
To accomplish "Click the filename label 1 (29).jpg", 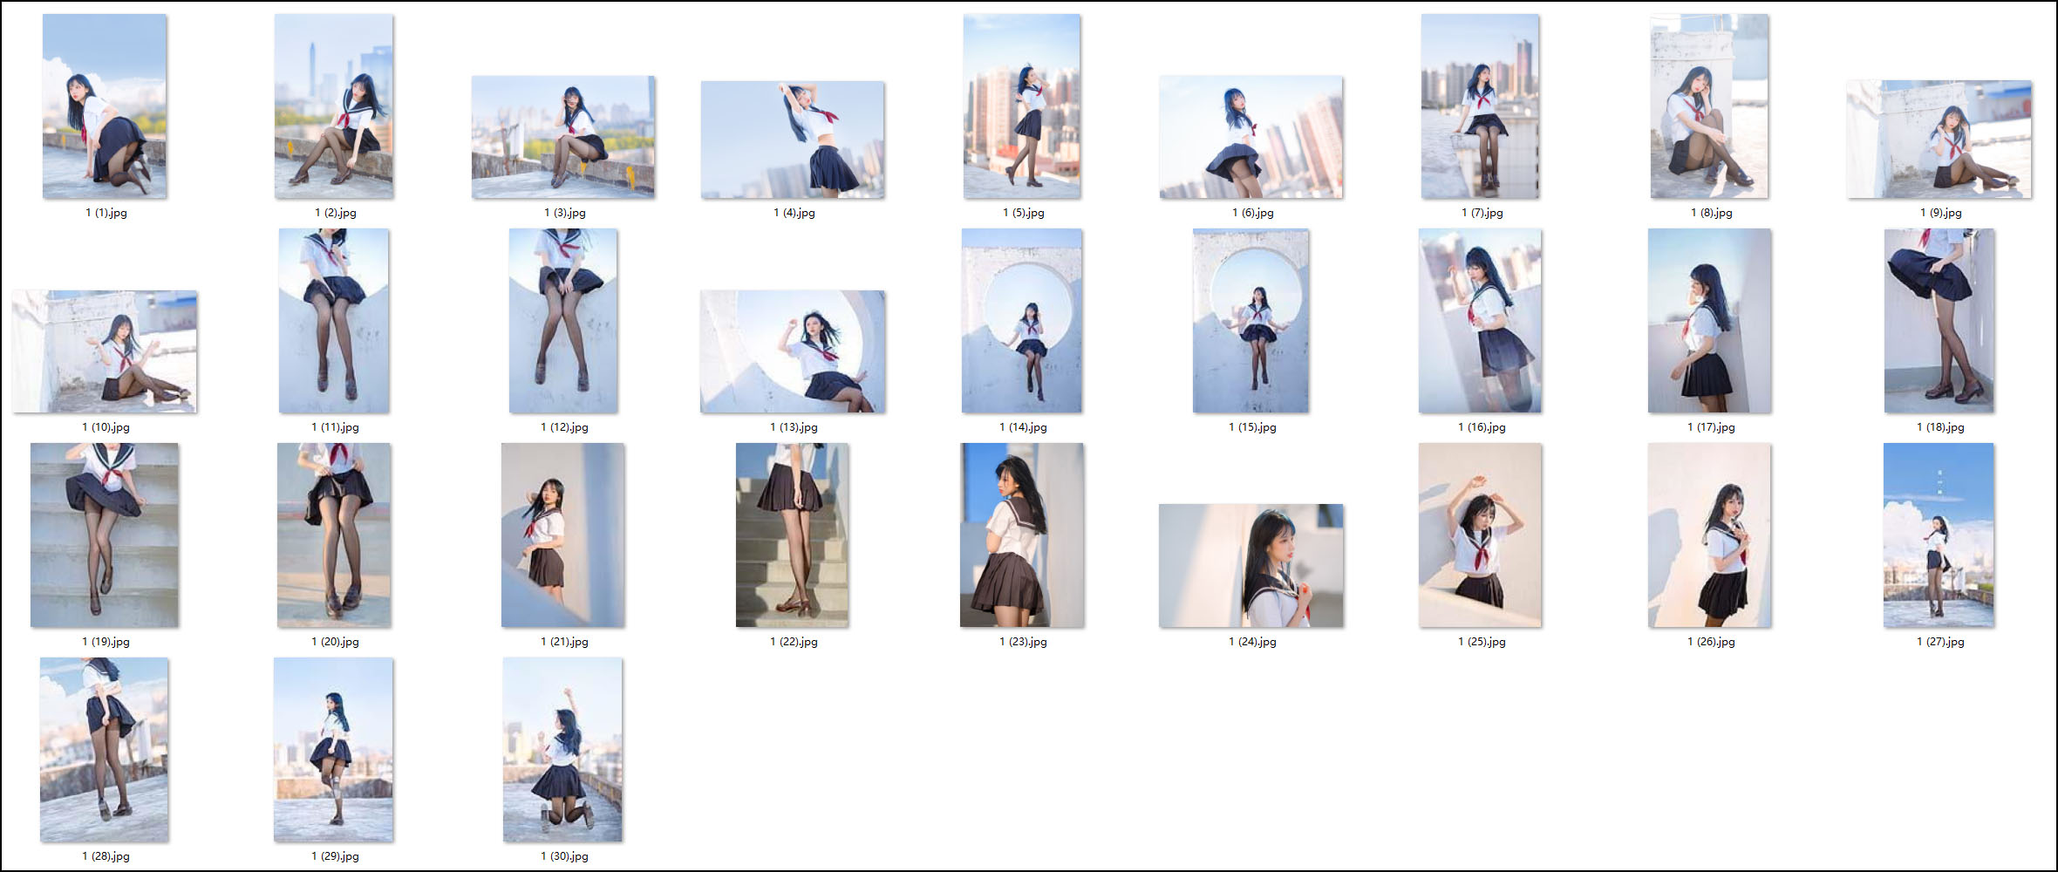I will click(x=335, y=856).
